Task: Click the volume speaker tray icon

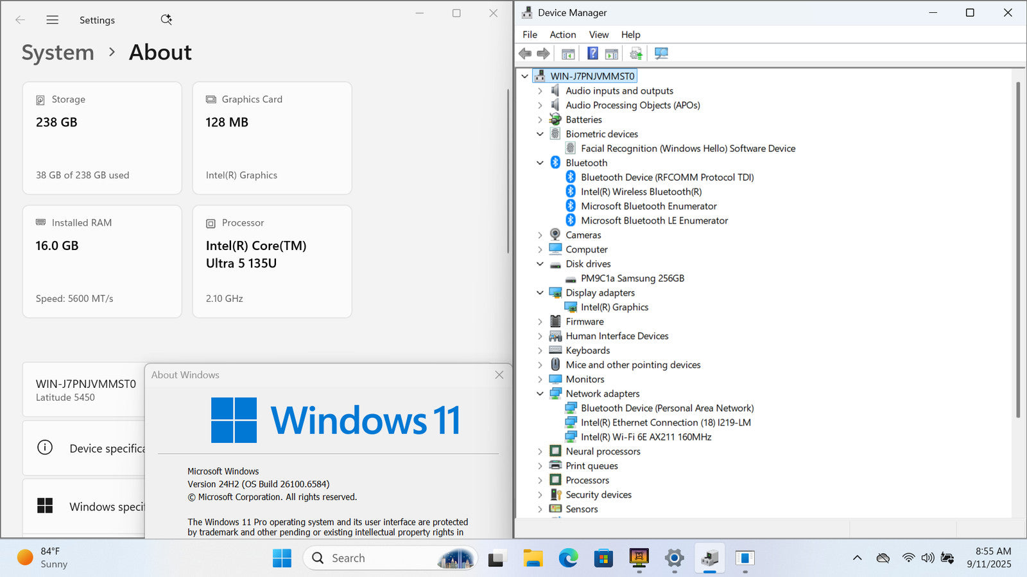Action: point(928,558)
